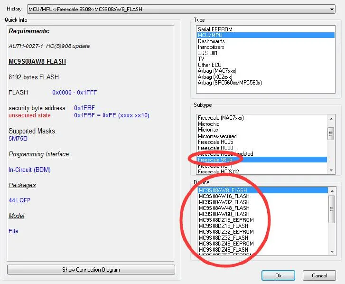Image resolution: width=345 pixels, height=284 pixels.
Task: Click the AUTH-0027-1 HC(S)908 update text
Action: [x=49, y=46]
